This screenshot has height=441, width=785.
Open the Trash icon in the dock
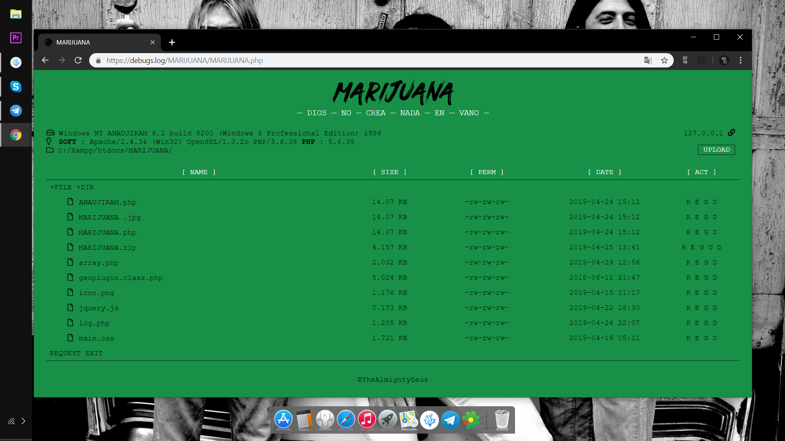click(502, 420)
